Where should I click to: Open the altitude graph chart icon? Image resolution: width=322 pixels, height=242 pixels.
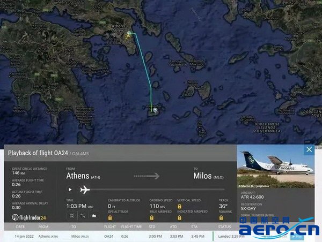click(x=93, y=216)
